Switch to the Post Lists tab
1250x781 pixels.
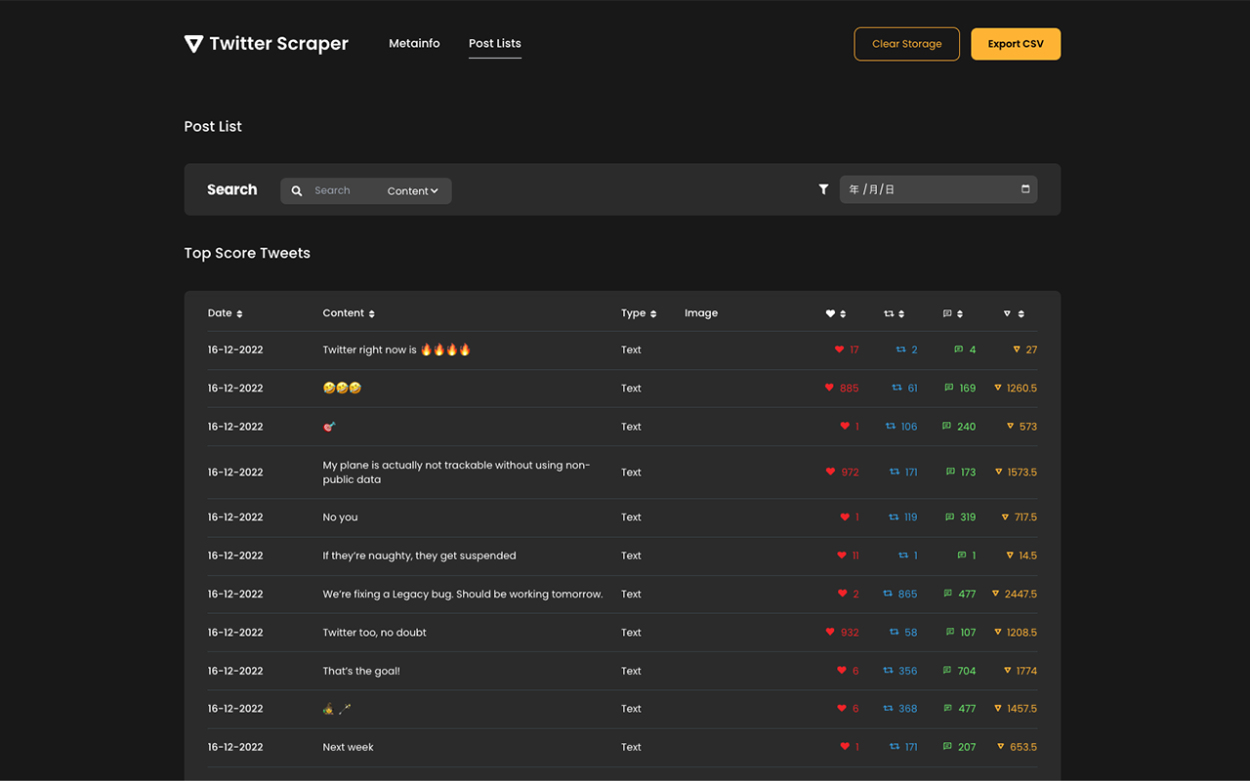click(x=494, y=43)
